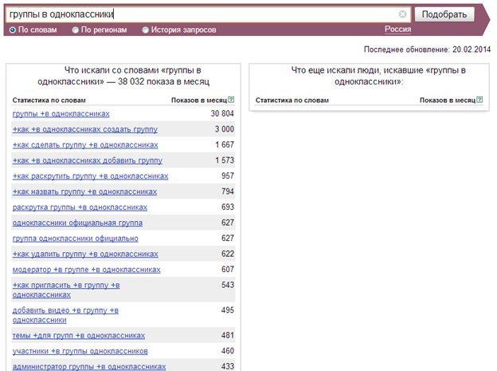Open '+как пригласить +в группу' query link
Viewport: 497px width, 371px height.
(x=66, y=290)
